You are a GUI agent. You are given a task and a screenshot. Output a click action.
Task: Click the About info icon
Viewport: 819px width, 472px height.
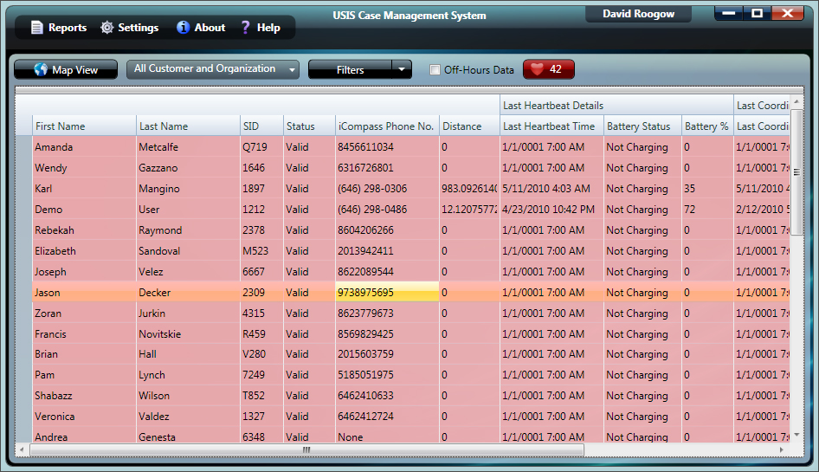tap(183, 28)
